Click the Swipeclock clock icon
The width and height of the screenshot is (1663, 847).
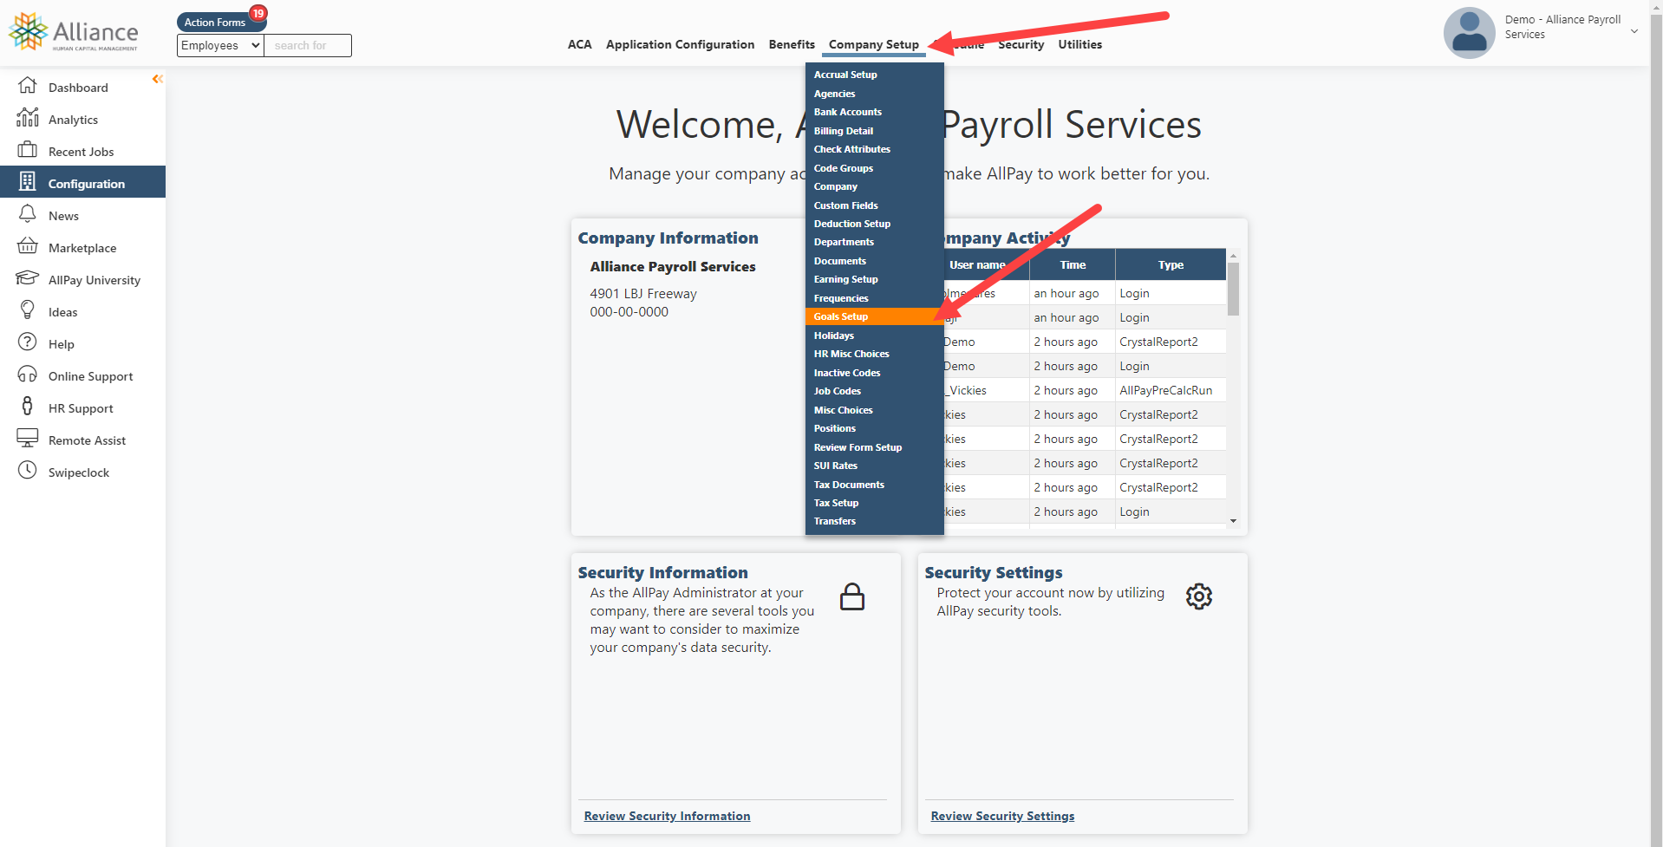point(28,471)
